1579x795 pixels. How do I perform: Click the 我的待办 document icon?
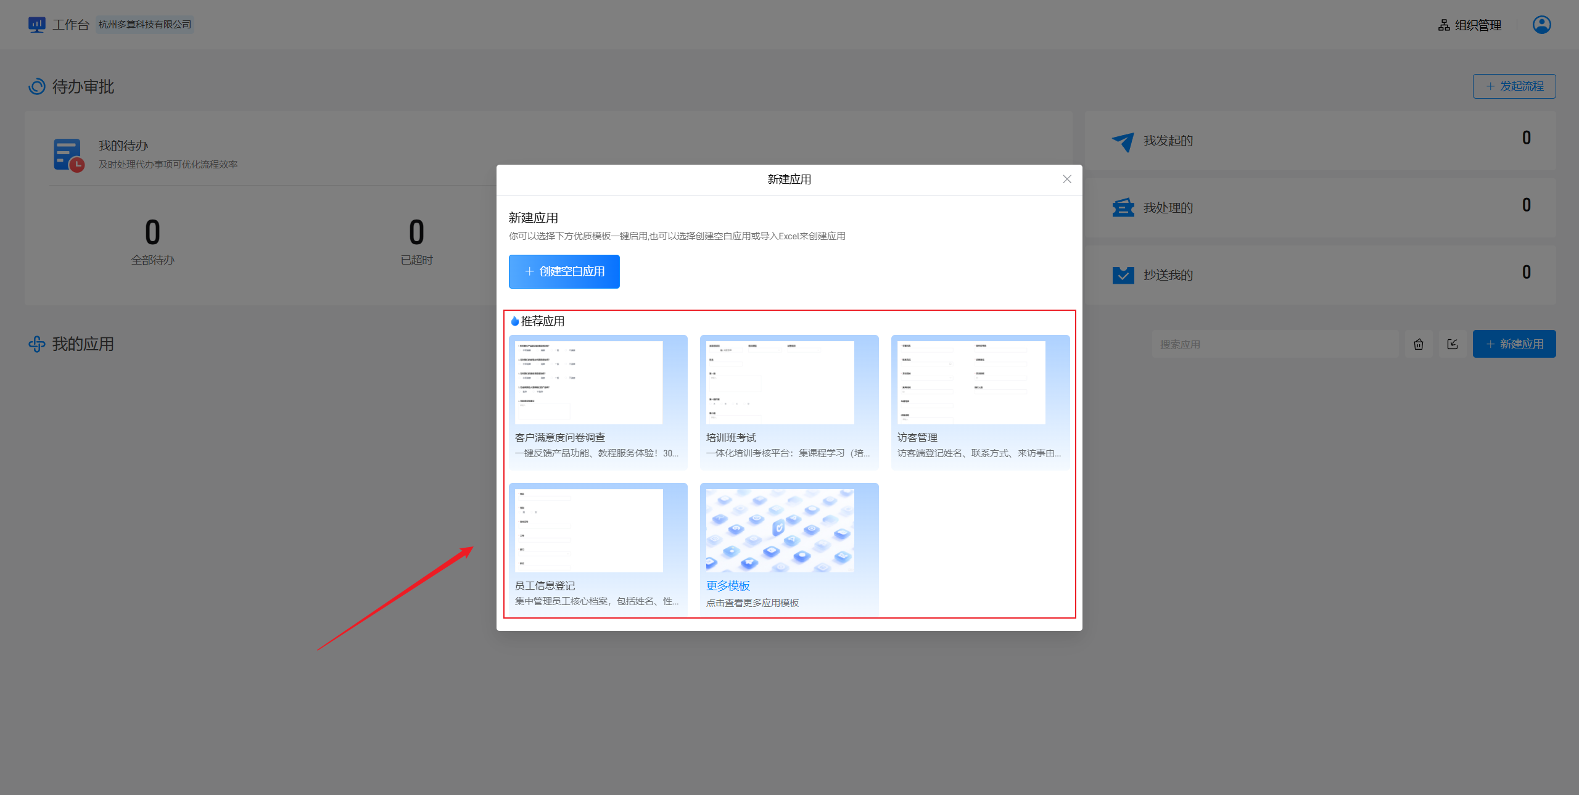point(68,155)
